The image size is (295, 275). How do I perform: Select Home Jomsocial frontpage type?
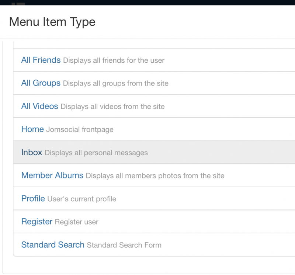pyautogui.click(x=32, y=129)
